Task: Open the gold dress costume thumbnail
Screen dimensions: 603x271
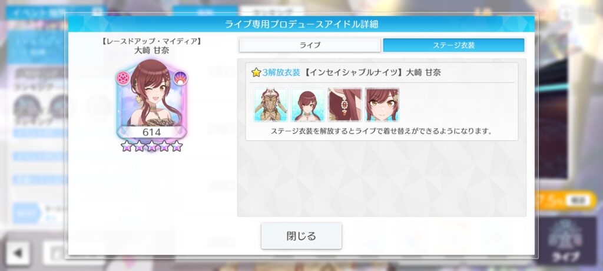Action: [x=270, y=105]
